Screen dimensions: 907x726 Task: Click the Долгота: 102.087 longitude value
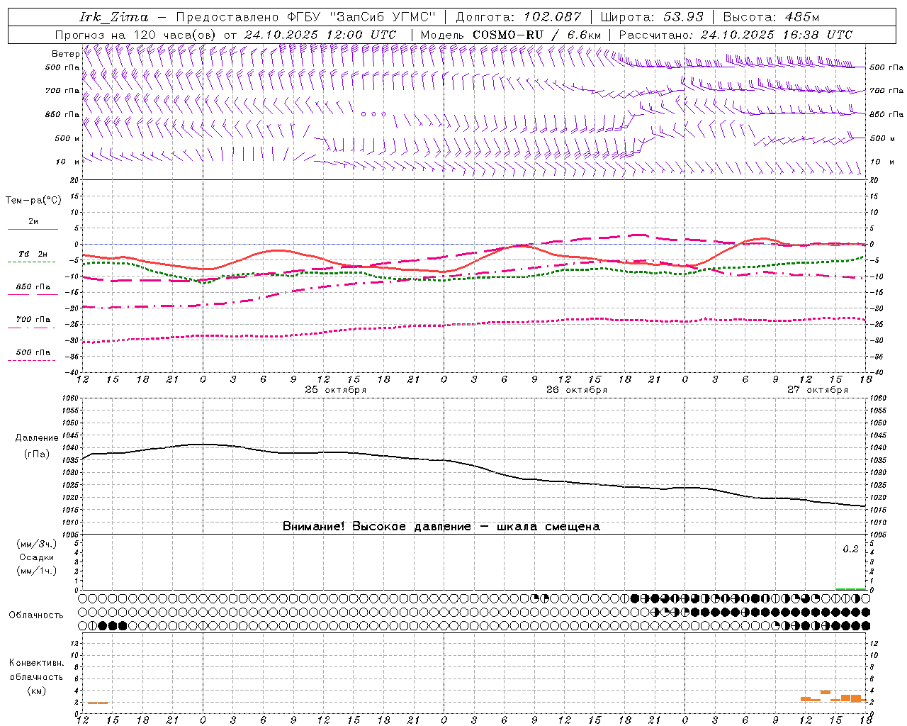518,17
